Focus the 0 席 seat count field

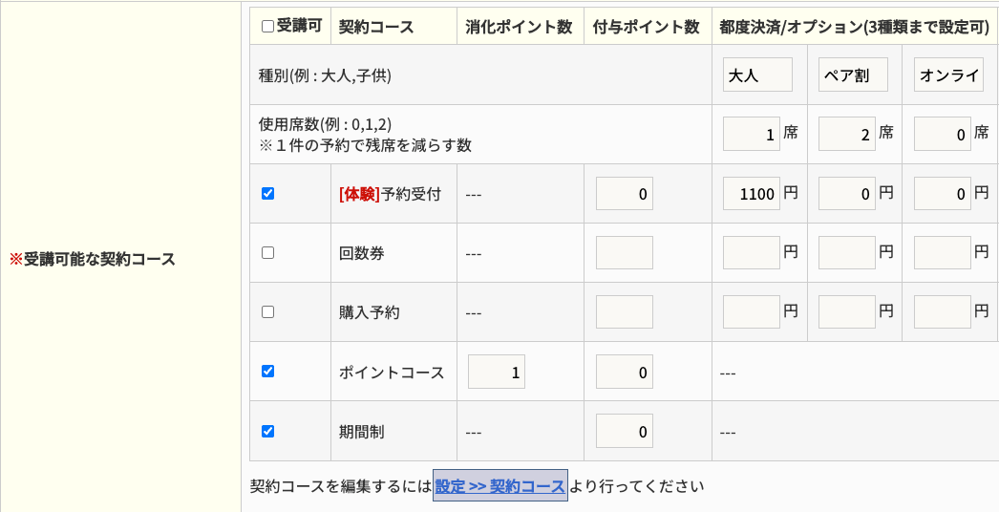[943, 134]
